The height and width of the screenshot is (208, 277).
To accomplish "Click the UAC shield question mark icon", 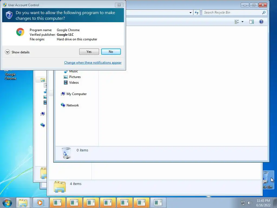I will coord(9,15).
